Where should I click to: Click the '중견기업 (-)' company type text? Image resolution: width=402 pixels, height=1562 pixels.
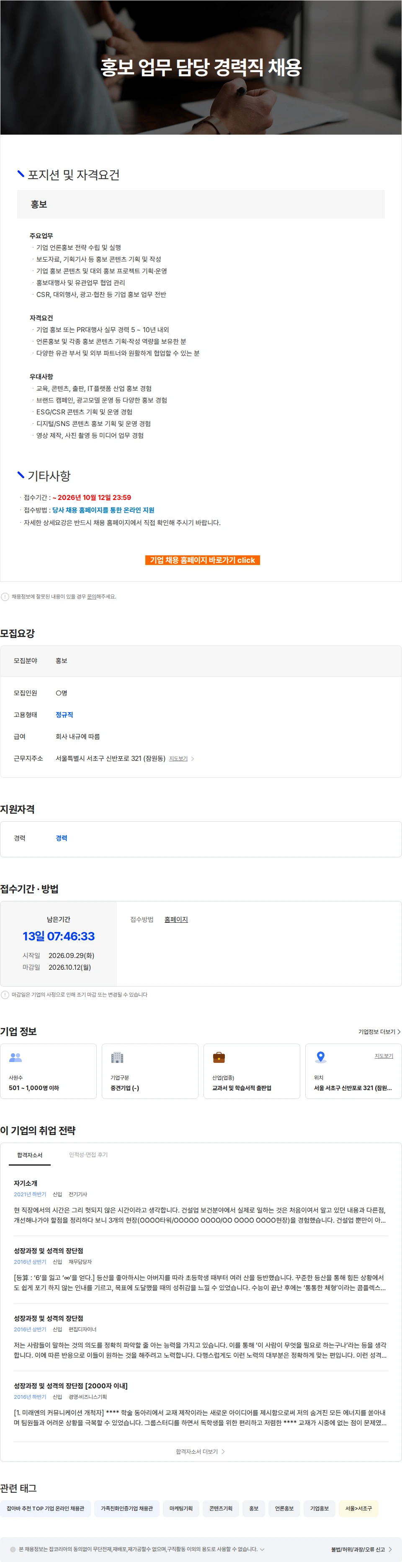click(x=125, y=1088)
